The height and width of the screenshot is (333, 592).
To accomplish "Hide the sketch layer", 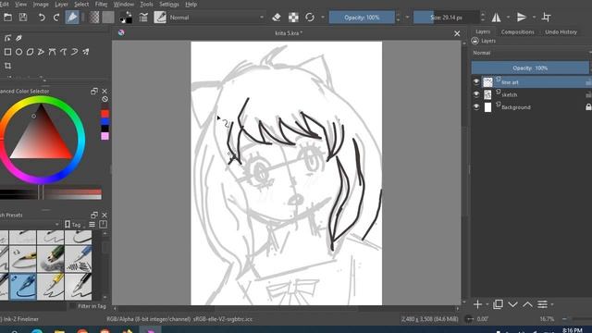I will point(476,94).
